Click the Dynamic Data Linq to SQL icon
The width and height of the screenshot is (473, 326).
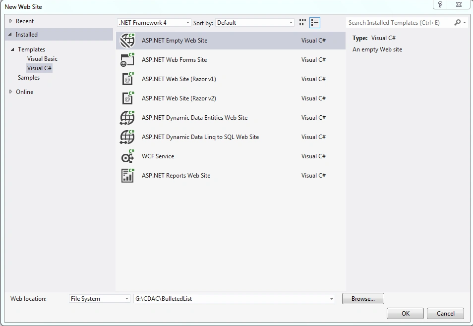127,137
